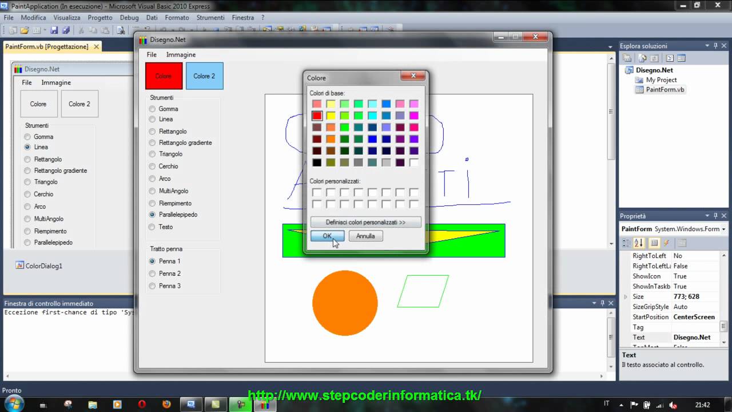Image resolution: width=732 pixels, height=412 pixels.
Task: Pick the black swatch in basic colors
Action: (317, 163)
